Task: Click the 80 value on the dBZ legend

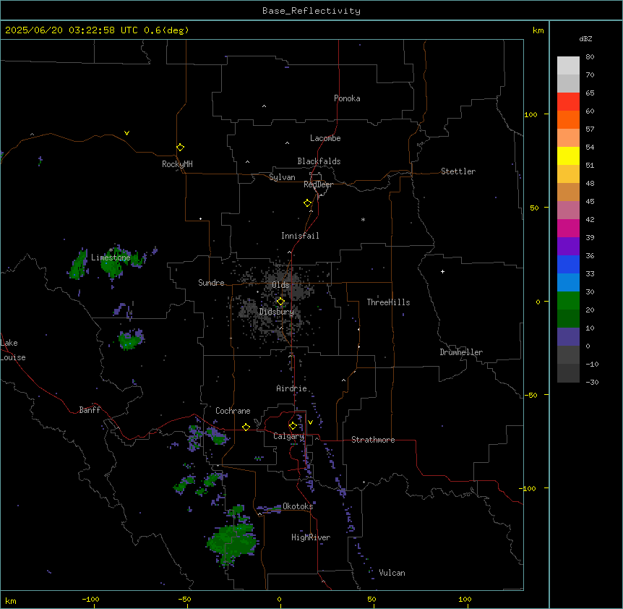Action: click(x=590, y=57)
